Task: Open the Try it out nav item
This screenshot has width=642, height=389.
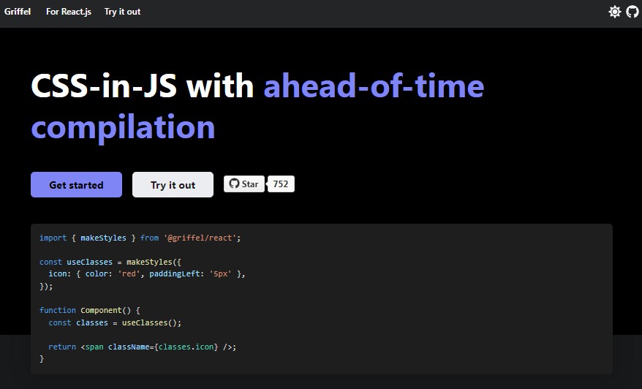Action: (x=122, y=12)
